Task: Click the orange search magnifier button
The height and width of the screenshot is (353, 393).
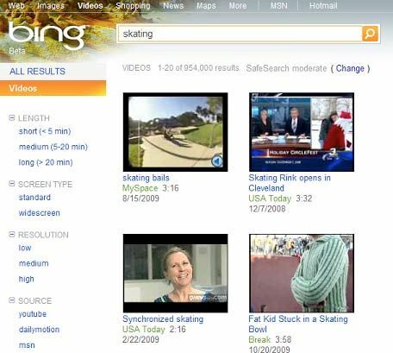Action: pos(370,34)
